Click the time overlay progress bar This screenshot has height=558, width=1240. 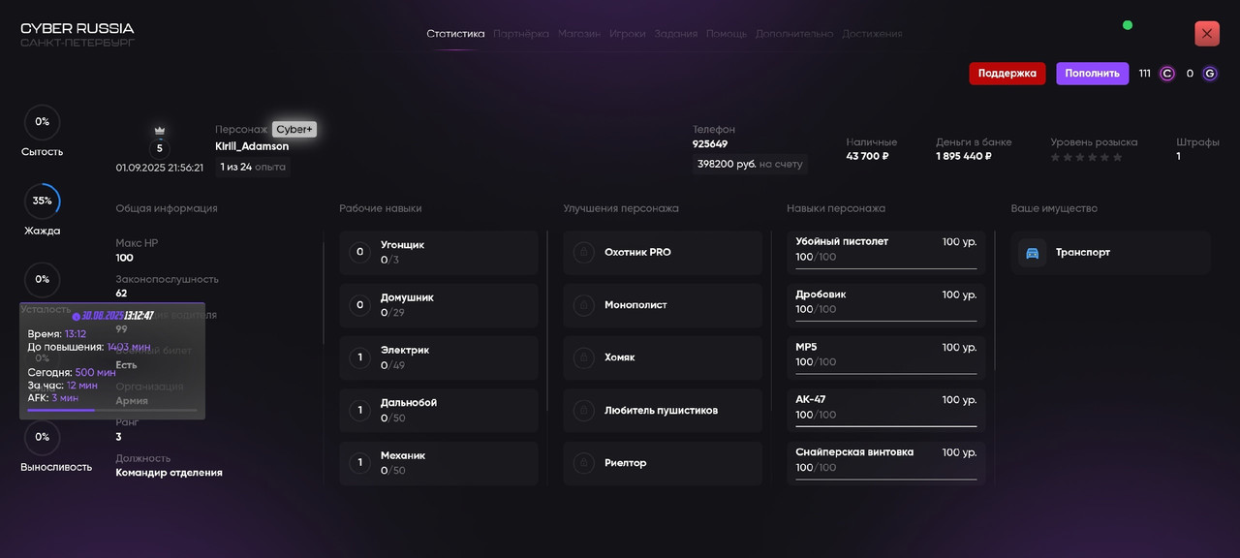pos(111,410)
